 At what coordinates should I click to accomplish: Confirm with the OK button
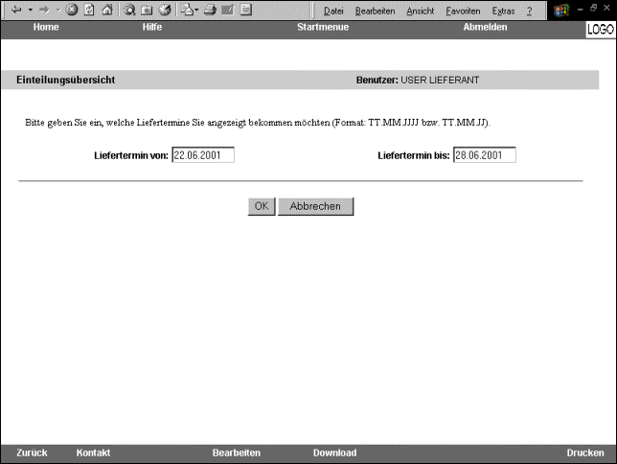coord(262,206)
